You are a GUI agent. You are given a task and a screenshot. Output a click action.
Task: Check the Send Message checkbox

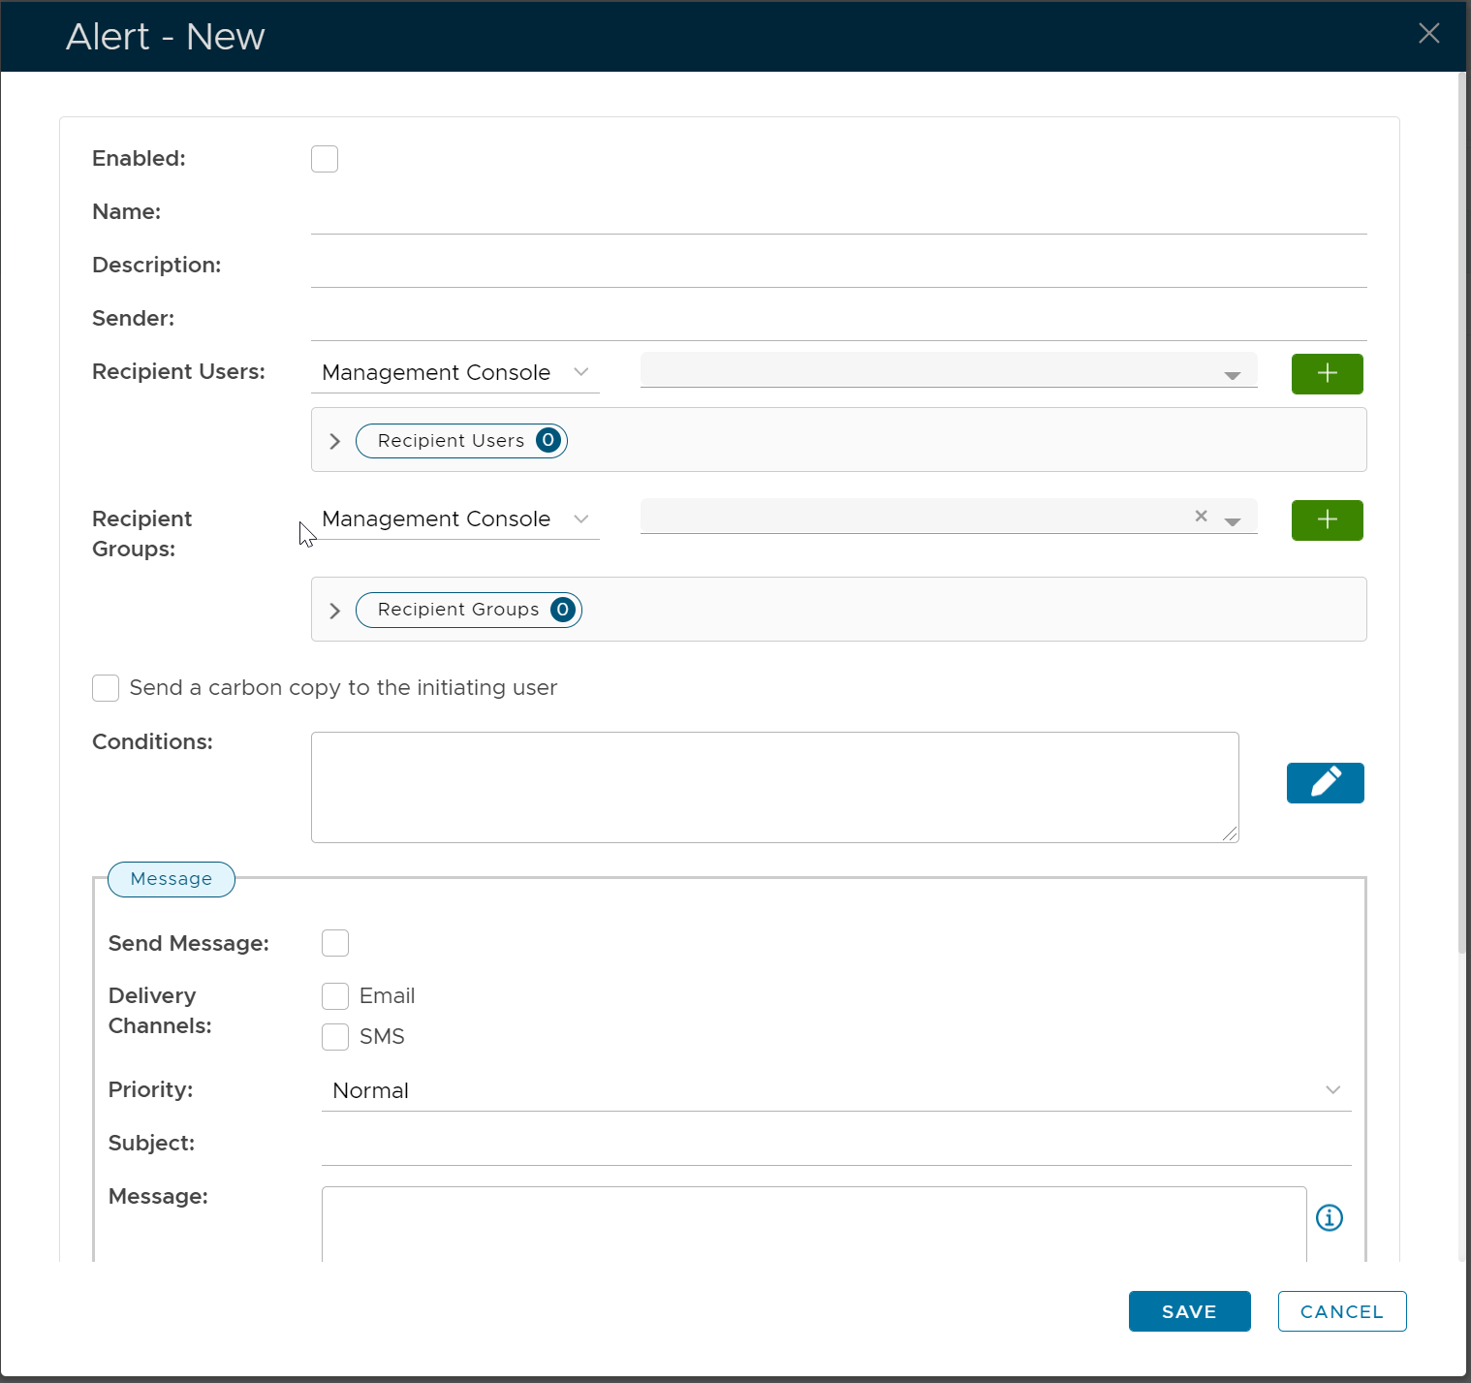(335, 943)
